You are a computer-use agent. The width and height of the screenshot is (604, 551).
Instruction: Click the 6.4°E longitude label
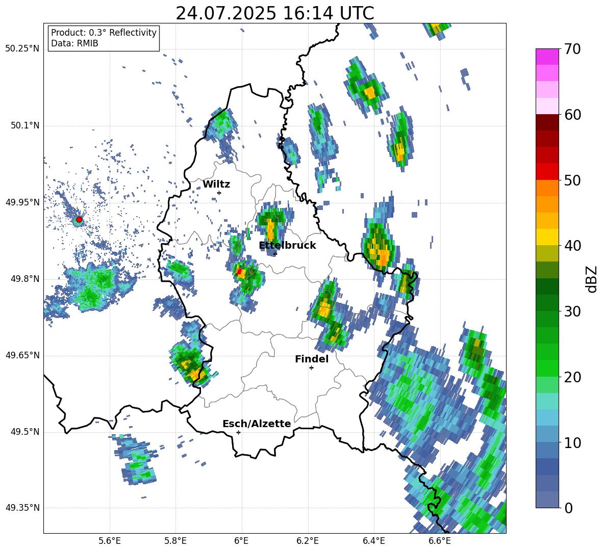point(374,541)
